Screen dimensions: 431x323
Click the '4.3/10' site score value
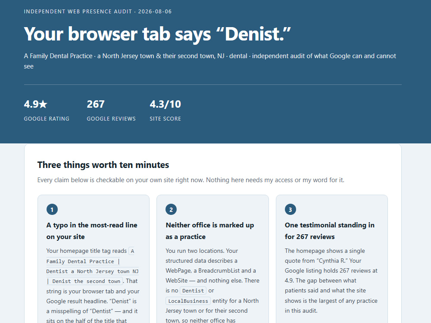tap(165, 104)
